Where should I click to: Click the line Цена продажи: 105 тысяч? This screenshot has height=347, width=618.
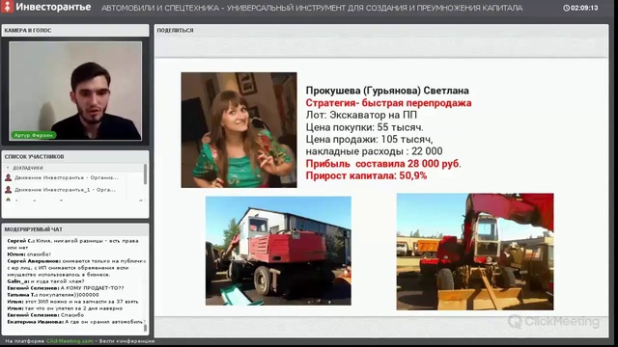pos(369,140)
